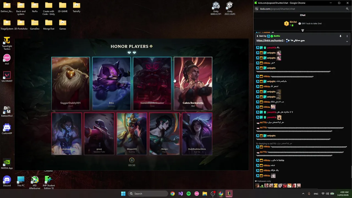Open the TriageSystem folder
Image resolution: width=352 pixels, height=198 pixels.
tap(7, 25)
